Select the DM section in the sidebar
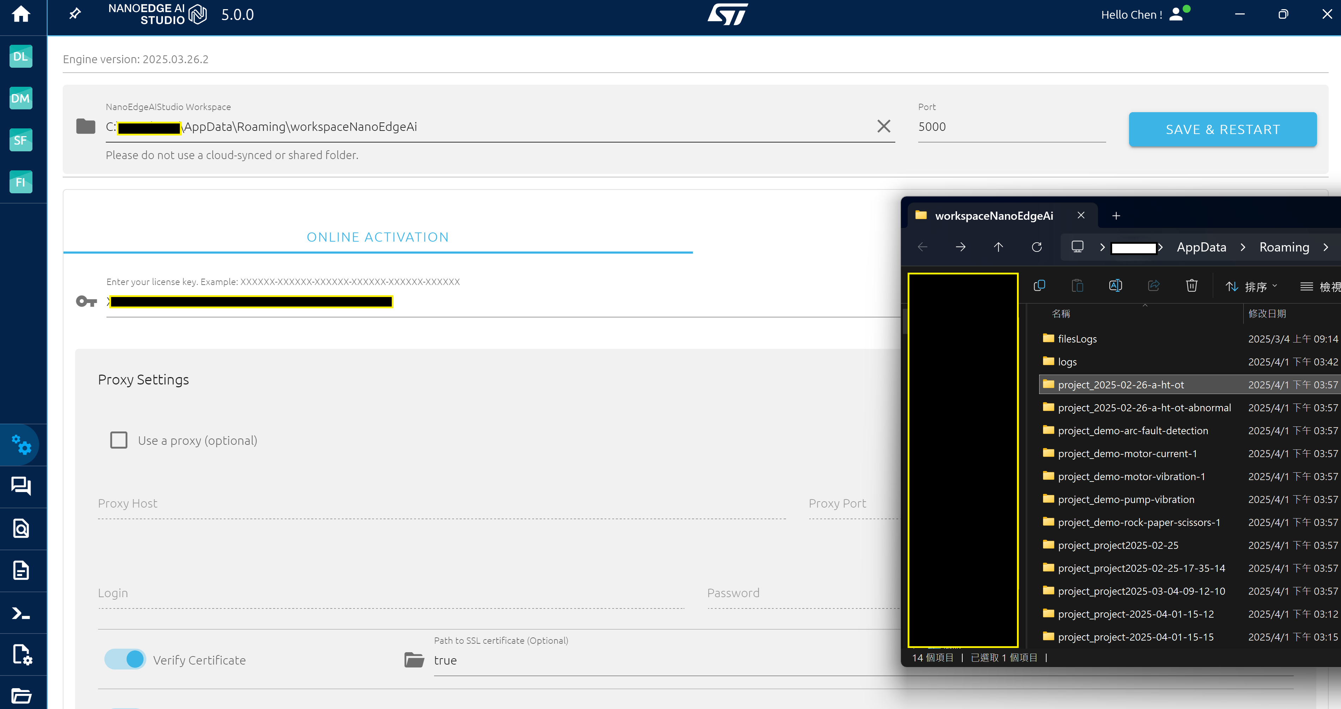 click(20, 98)
